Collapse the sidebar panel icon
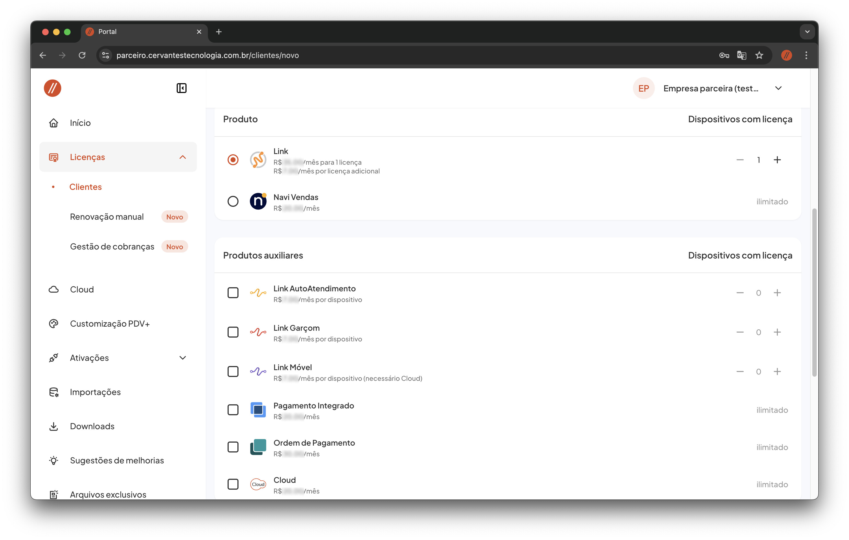849x540 pixels. (x=181, y=88)
